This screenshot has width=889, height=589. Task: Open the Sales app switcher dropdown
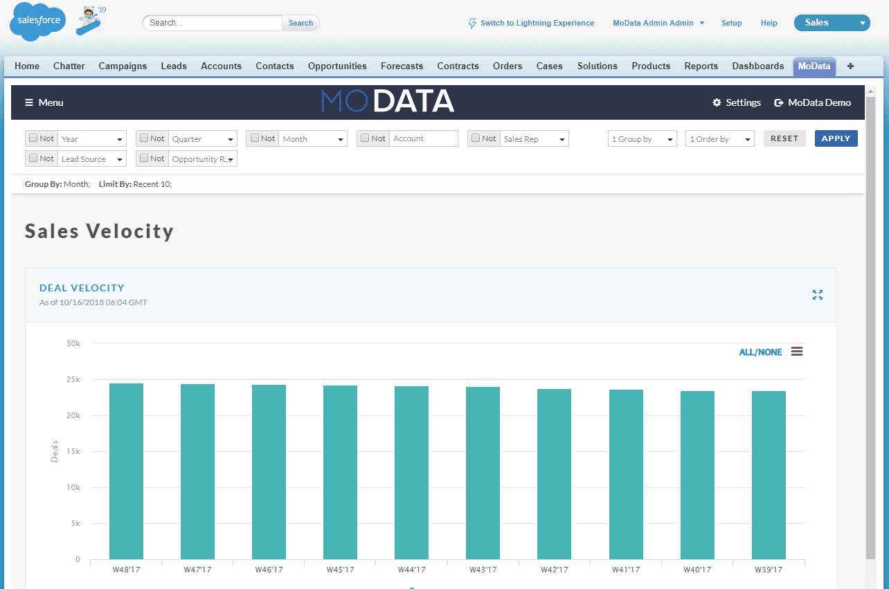[832, 23]
